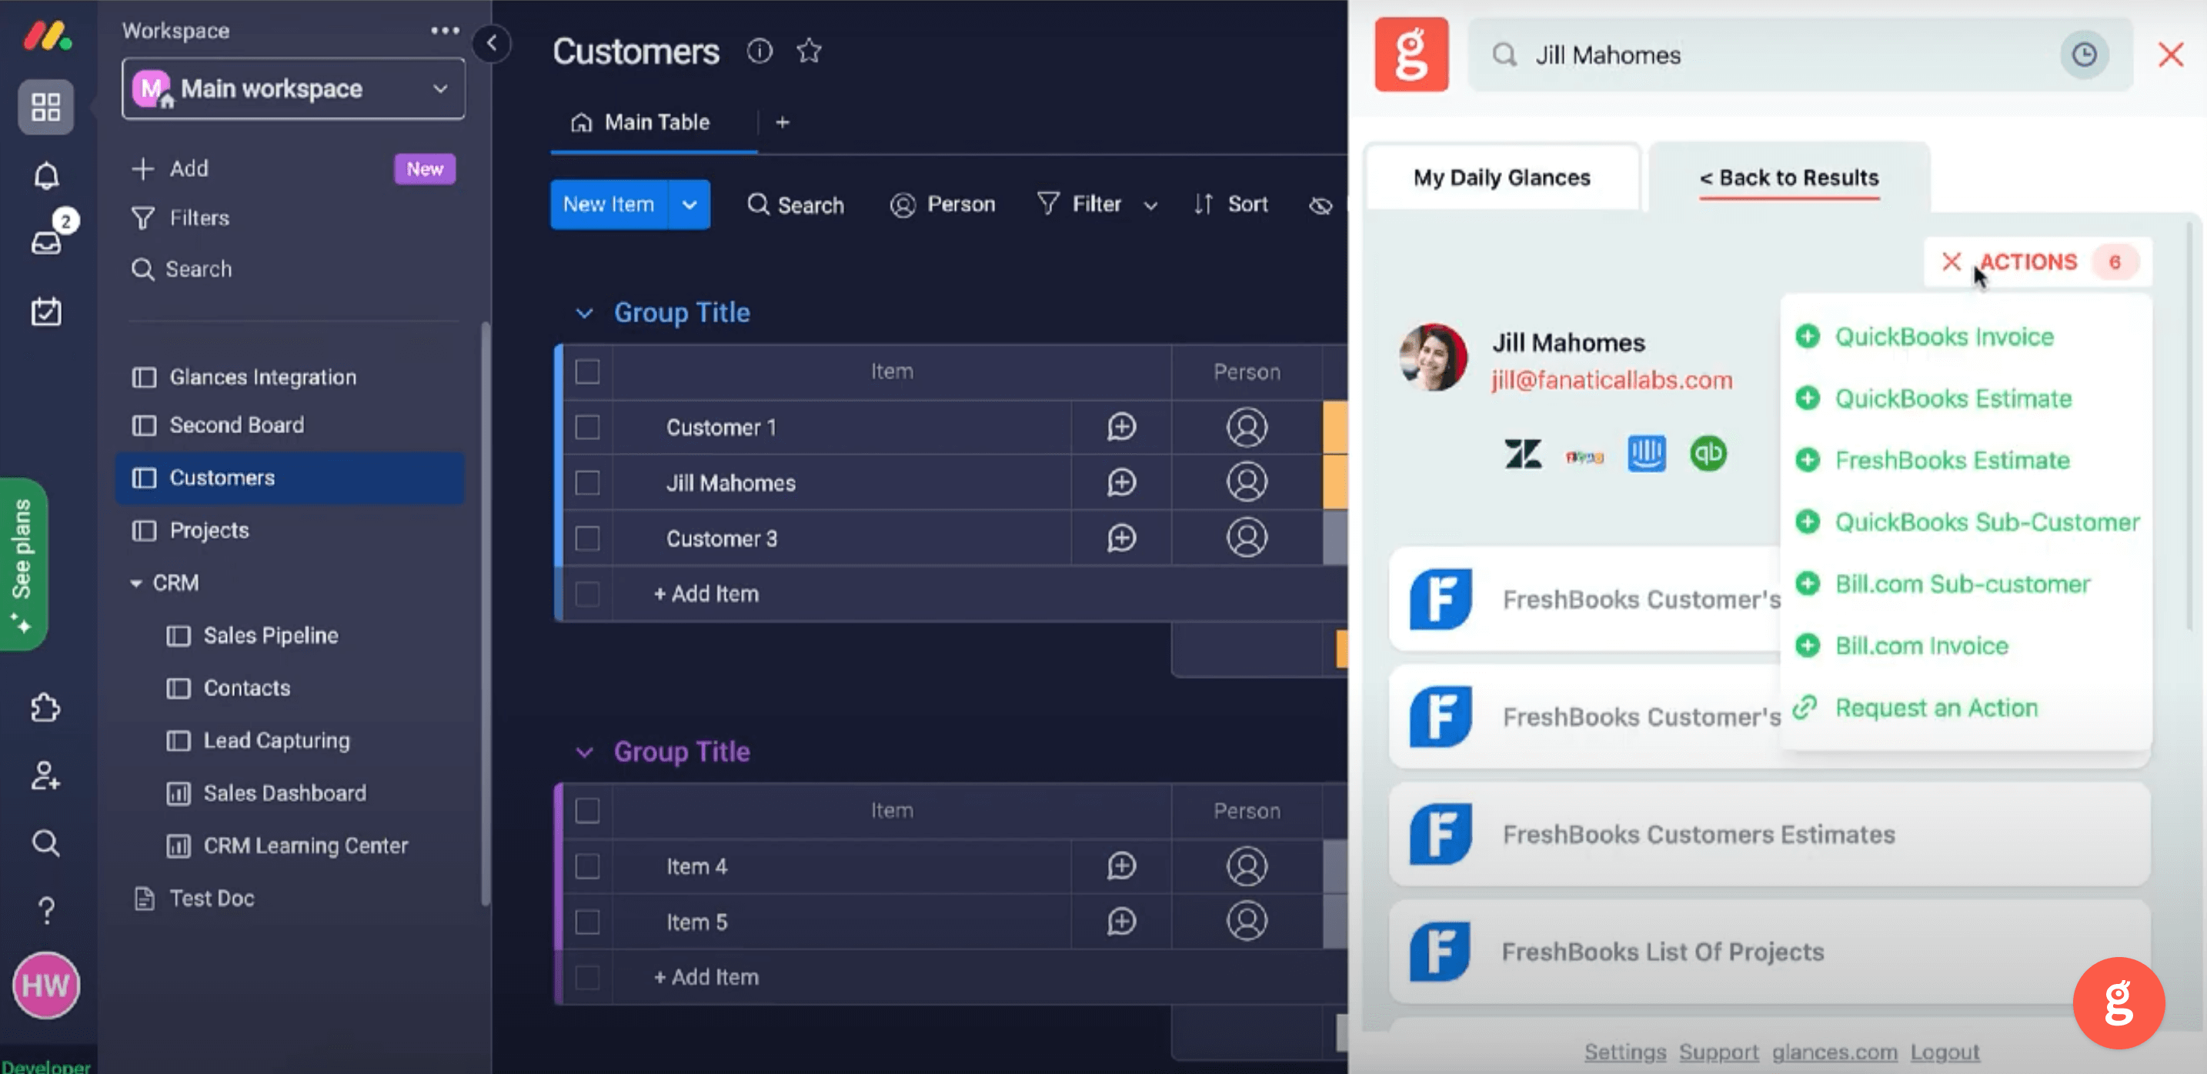This screenshot has height=1074, width=2207.
Task: Open Sales Pipeline board in sidebar
Action: (x=271, y=635)
